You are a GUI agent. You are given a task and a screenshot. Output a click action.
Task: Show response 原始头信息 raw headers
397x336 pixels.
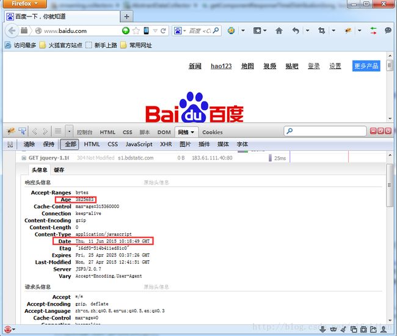point(156,183)
